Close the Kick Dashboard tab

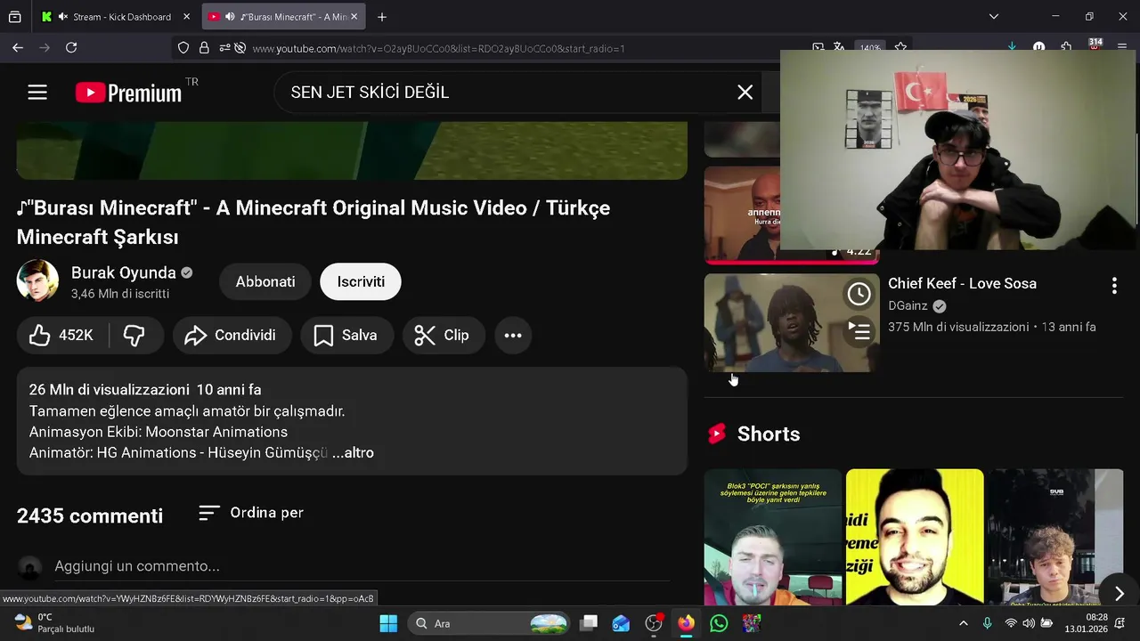coord(186,17)
